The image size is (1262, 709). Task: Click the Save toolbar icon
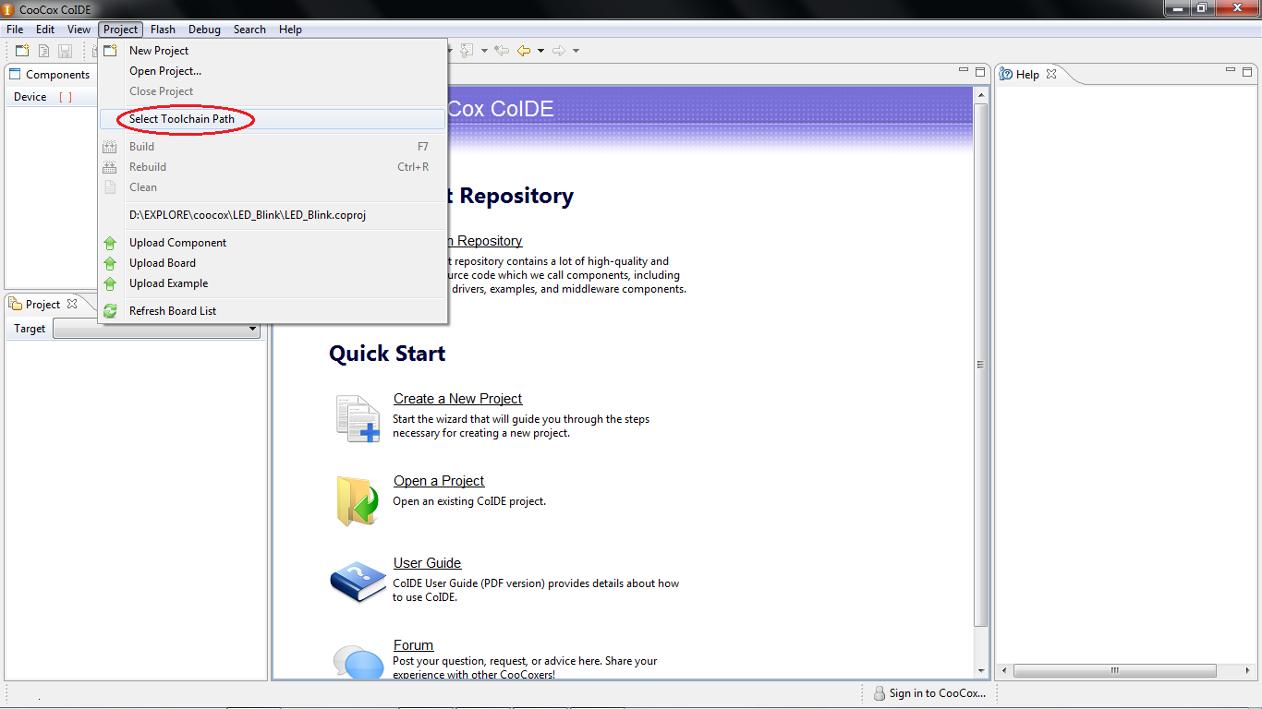(65, 51)
